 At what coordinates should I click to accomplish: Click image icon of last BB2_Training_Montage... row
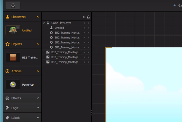point(48,62)
